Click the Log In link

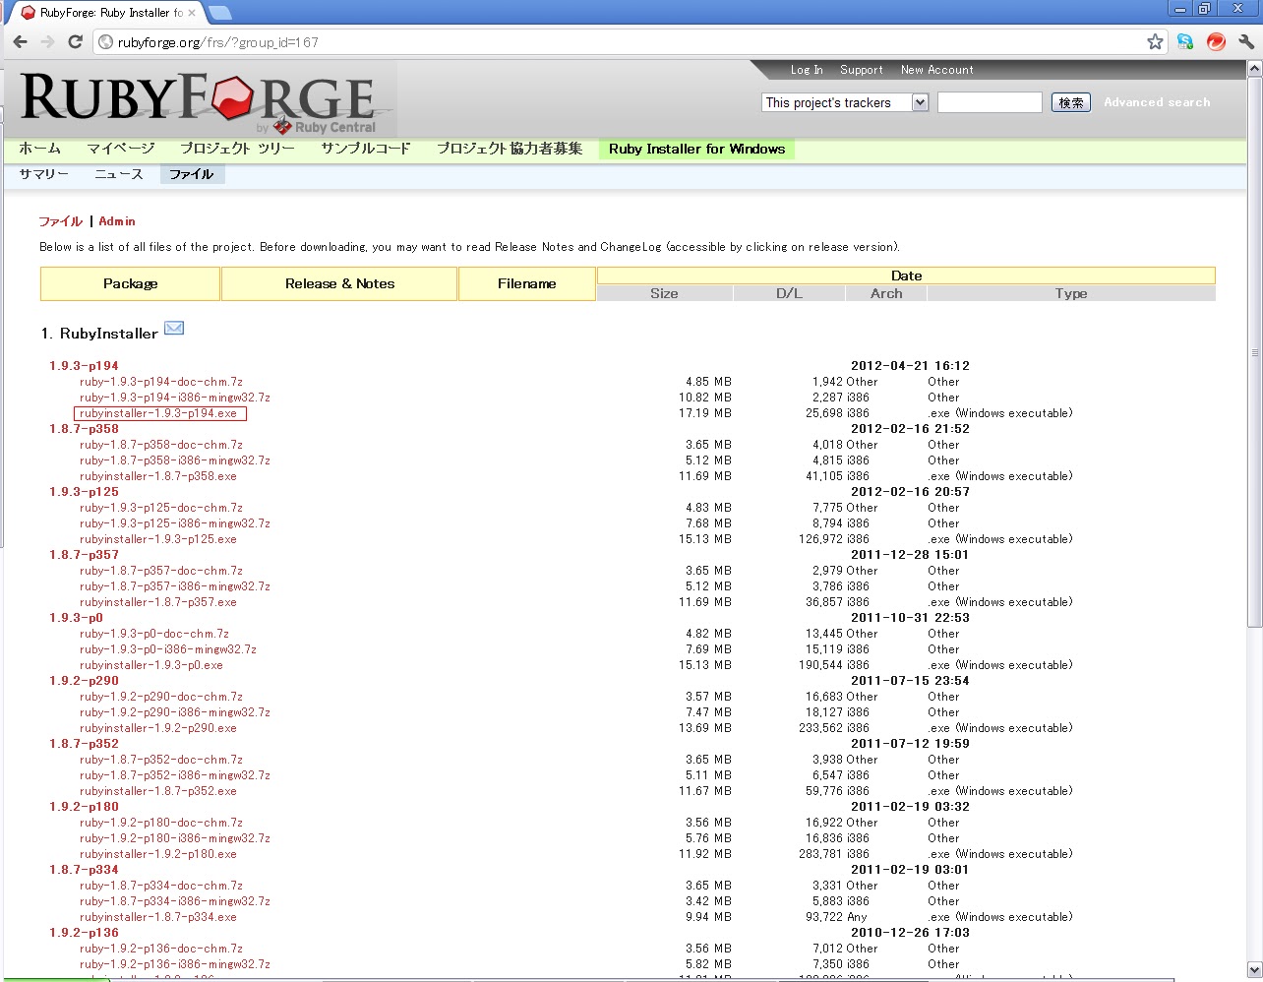click(x=807, y=70)
